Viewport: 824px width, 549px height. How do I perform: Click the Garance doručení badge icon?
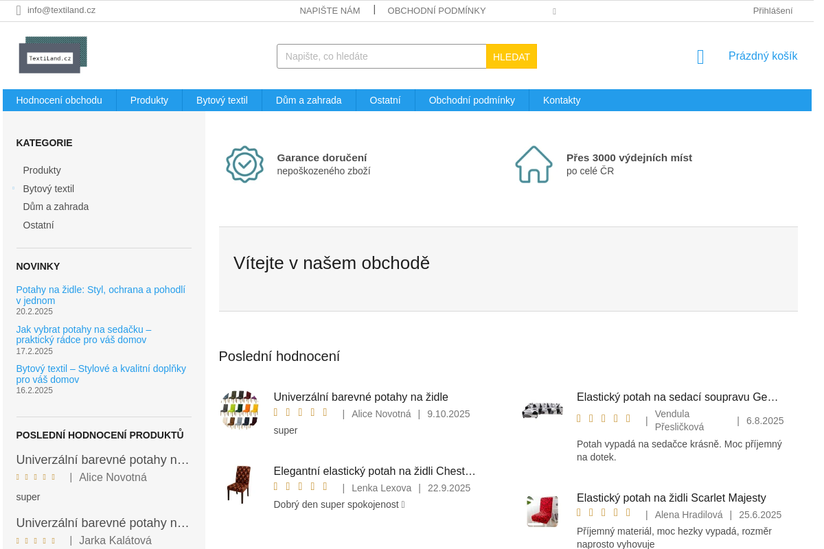click(x=244, y=164)
